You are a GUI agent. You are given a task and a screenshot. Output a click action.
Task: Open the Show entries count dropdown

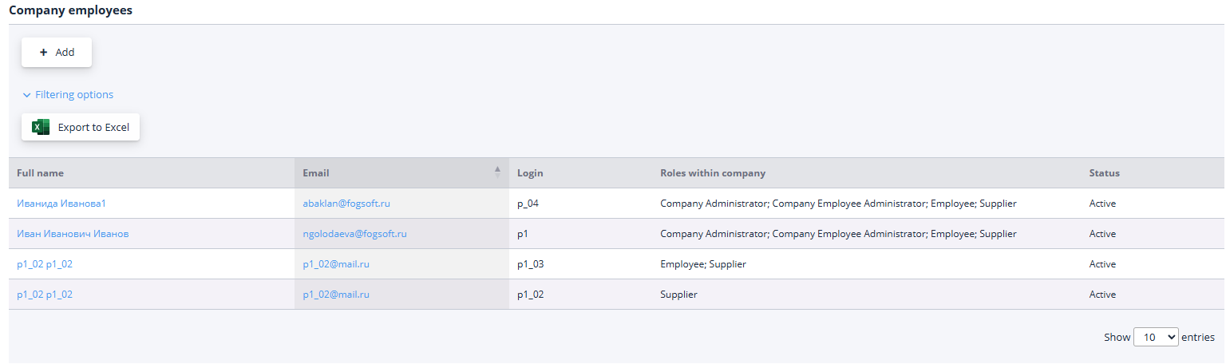1156,337
